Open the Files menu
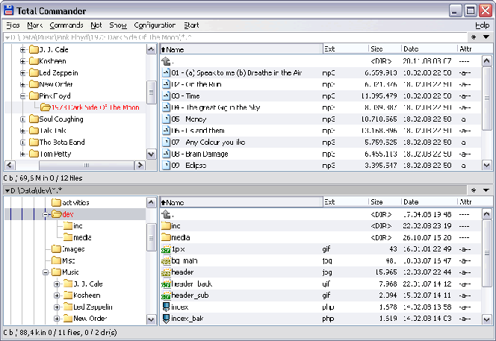 13,25
